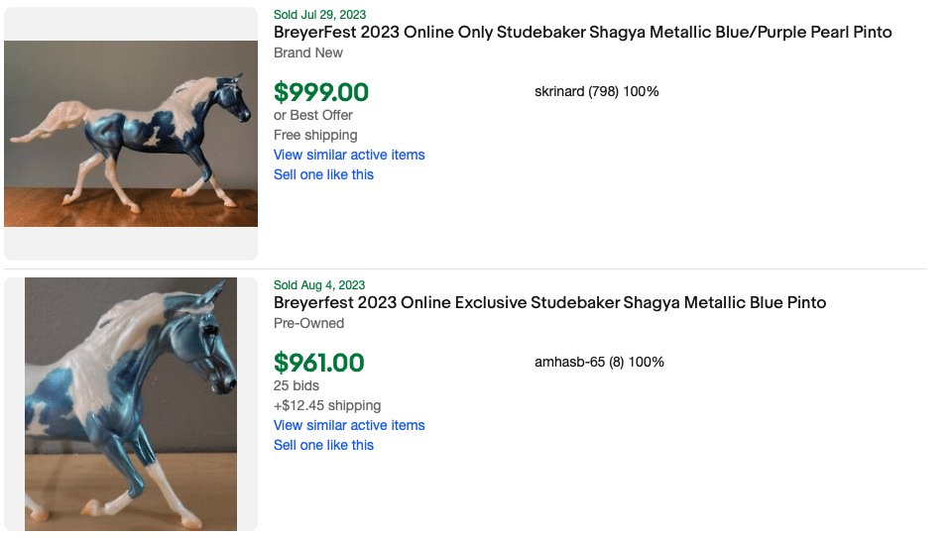Viewport: 951px width, 537px height.
Task: Select seller amhasb-65 (8) 100%
Action: 599,363
